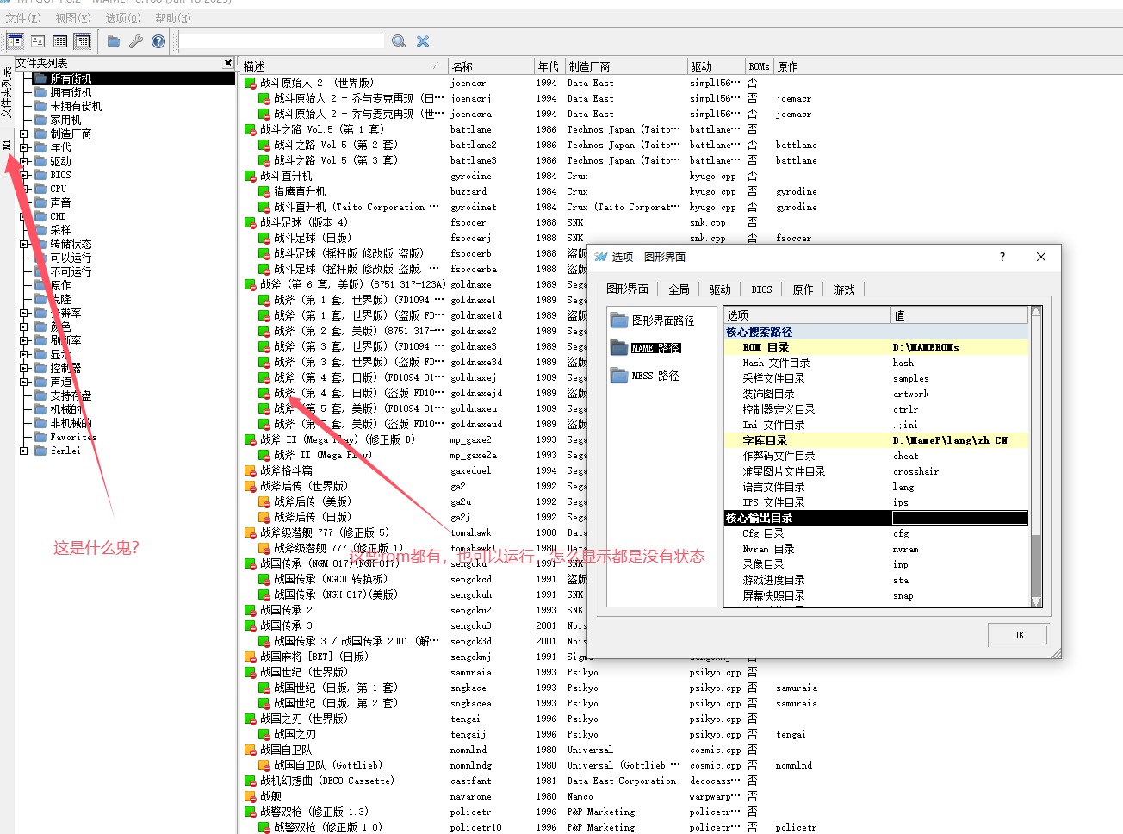The width and height of the screenshot is (1123, 834).
Task: Switch to the 游戏 tab in dialog
Action: pyautogui.click(x=844, y=289)
